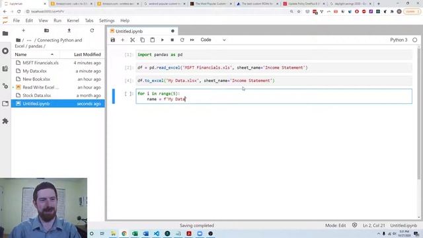Click into the for loop cell editor
Screen dimensions: 423x238
click(274, 97)
